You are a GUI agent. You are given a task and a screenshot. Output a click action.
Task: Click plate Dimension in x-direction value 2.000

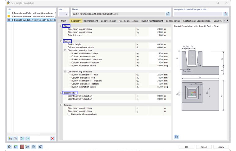pos(156,29)
